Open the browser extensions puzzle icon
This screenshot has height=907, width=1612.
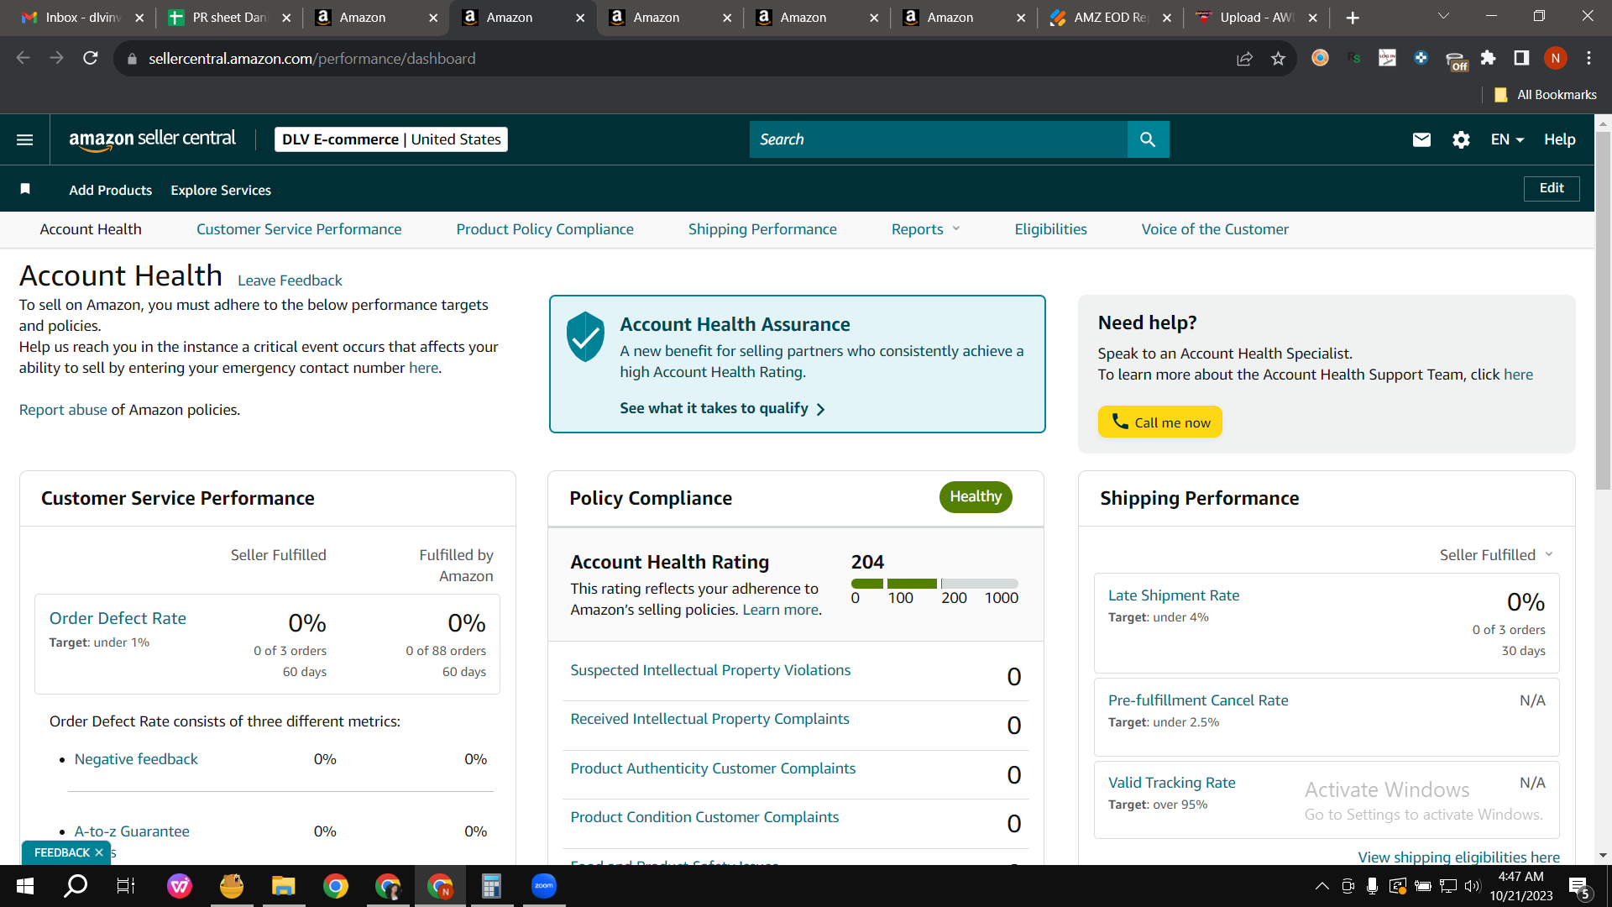coord(1488,58)
